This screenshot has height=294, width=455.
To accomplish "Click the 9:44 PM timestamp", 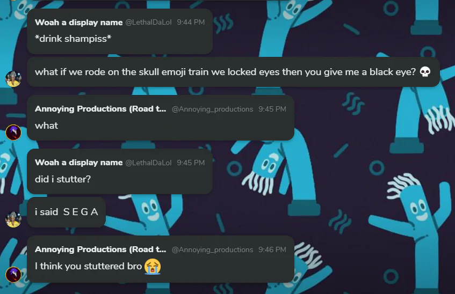I will [x=191, y=23].
